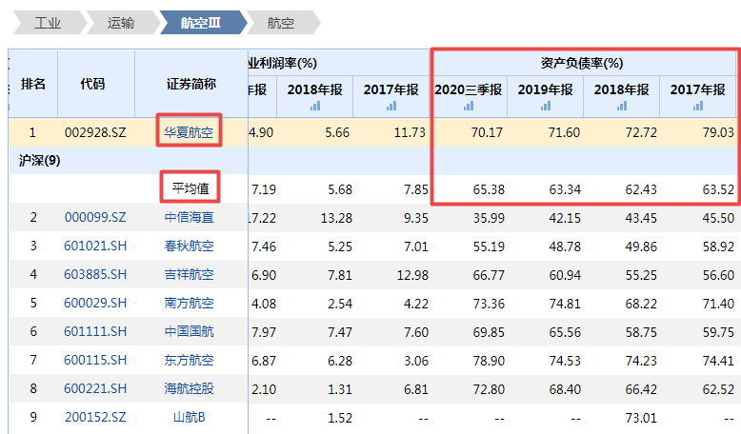Screen dimensions: 741x434
Task: Open stock code link 000099.SZ
Action: coord(95,218)
